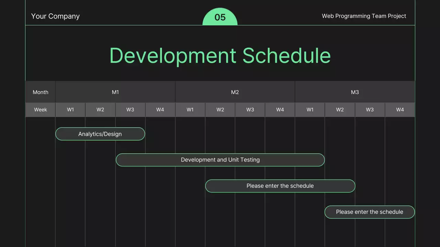Click the bottom-most Please enter the schedule bar
This screenshot has height=247, width=440.
click(370, 212)
